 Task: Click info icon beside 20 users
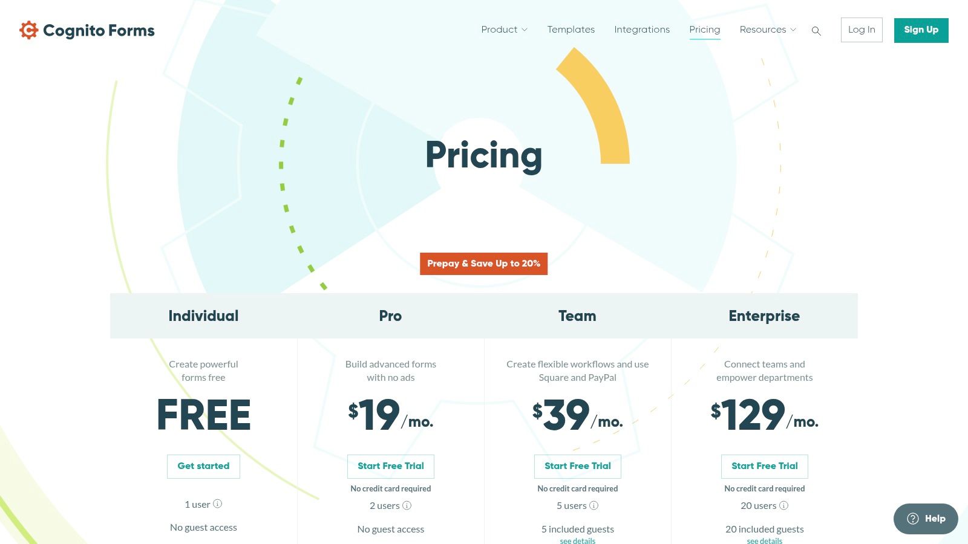pos(784,505)
